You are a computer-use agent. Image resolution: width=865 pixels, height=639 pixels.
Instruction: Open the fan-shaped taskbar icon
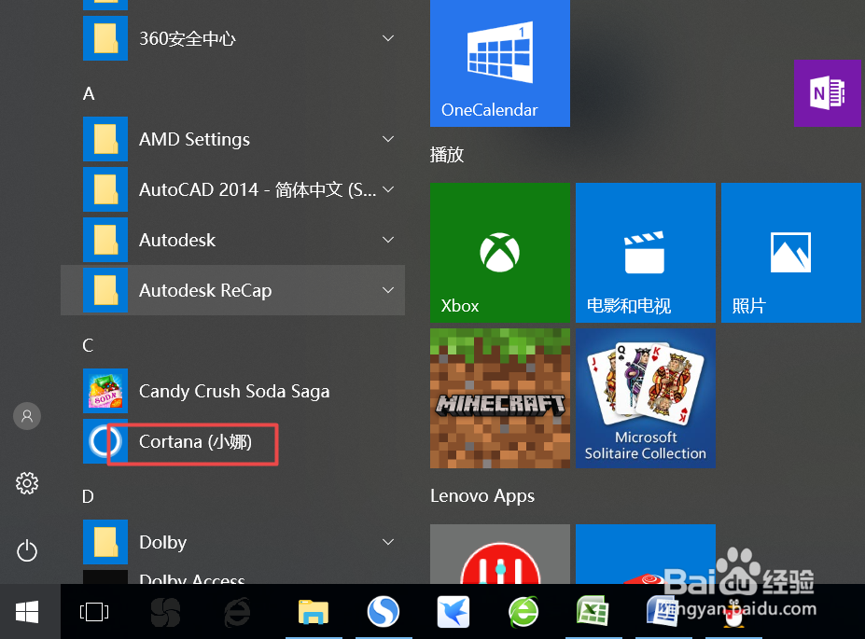[165, 612]
